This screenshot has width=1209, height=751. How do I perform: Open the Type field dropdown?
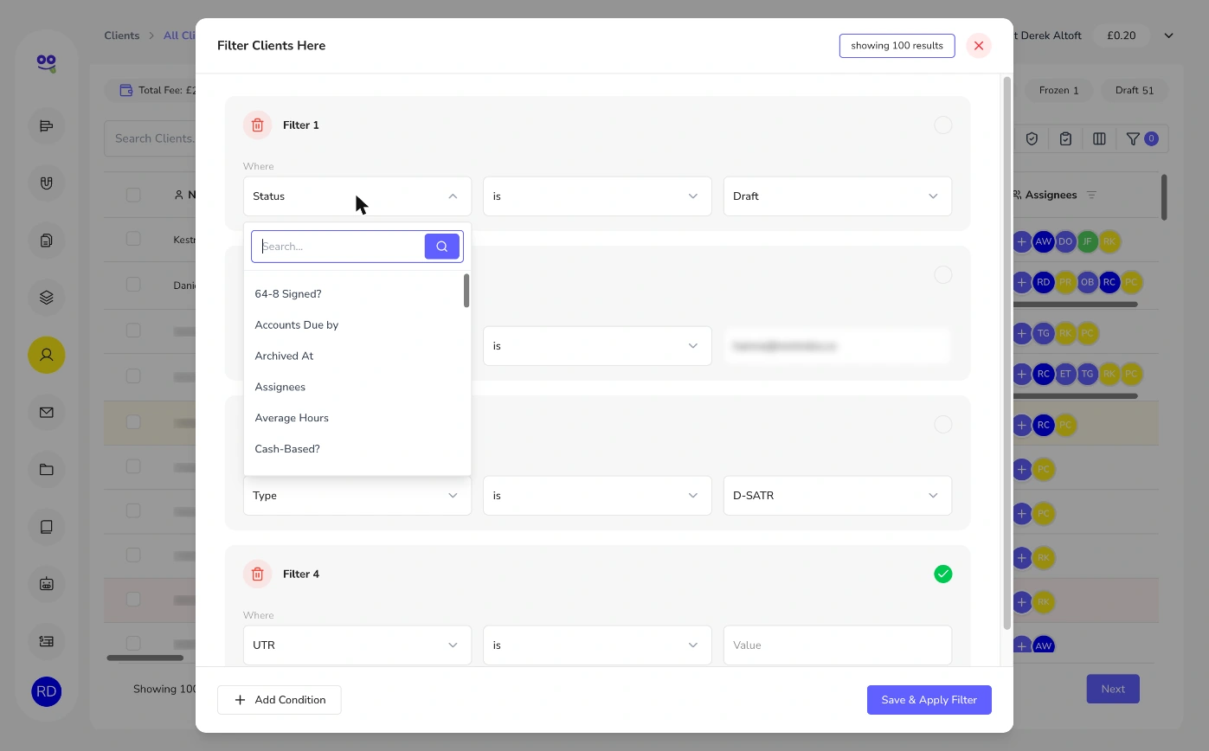click(357, 496)
